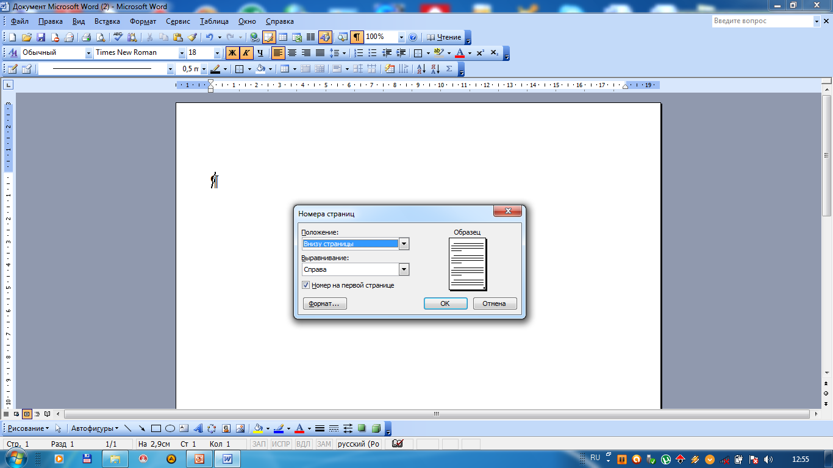The height and width of the screenshot is (468, 833).
Task: Click the 3-D Style icon
Action: coord(376,428)
